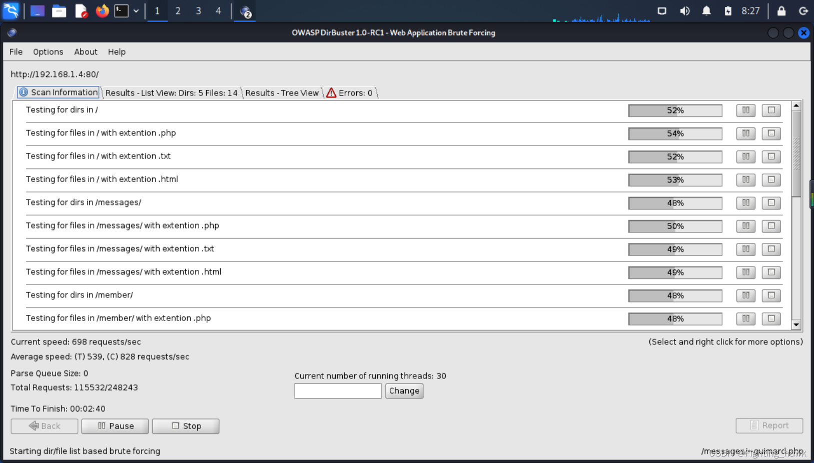814x463 pixels.
Task: Select the 'Testing for dirs in /member/' row text
Action: pyautogui.click(x=80, y=295)
